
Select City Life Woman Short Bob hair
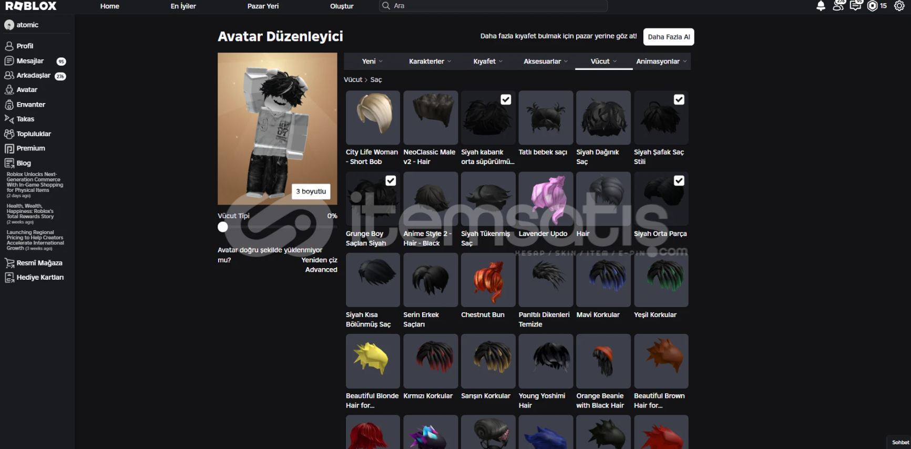(x=373, y=117)
